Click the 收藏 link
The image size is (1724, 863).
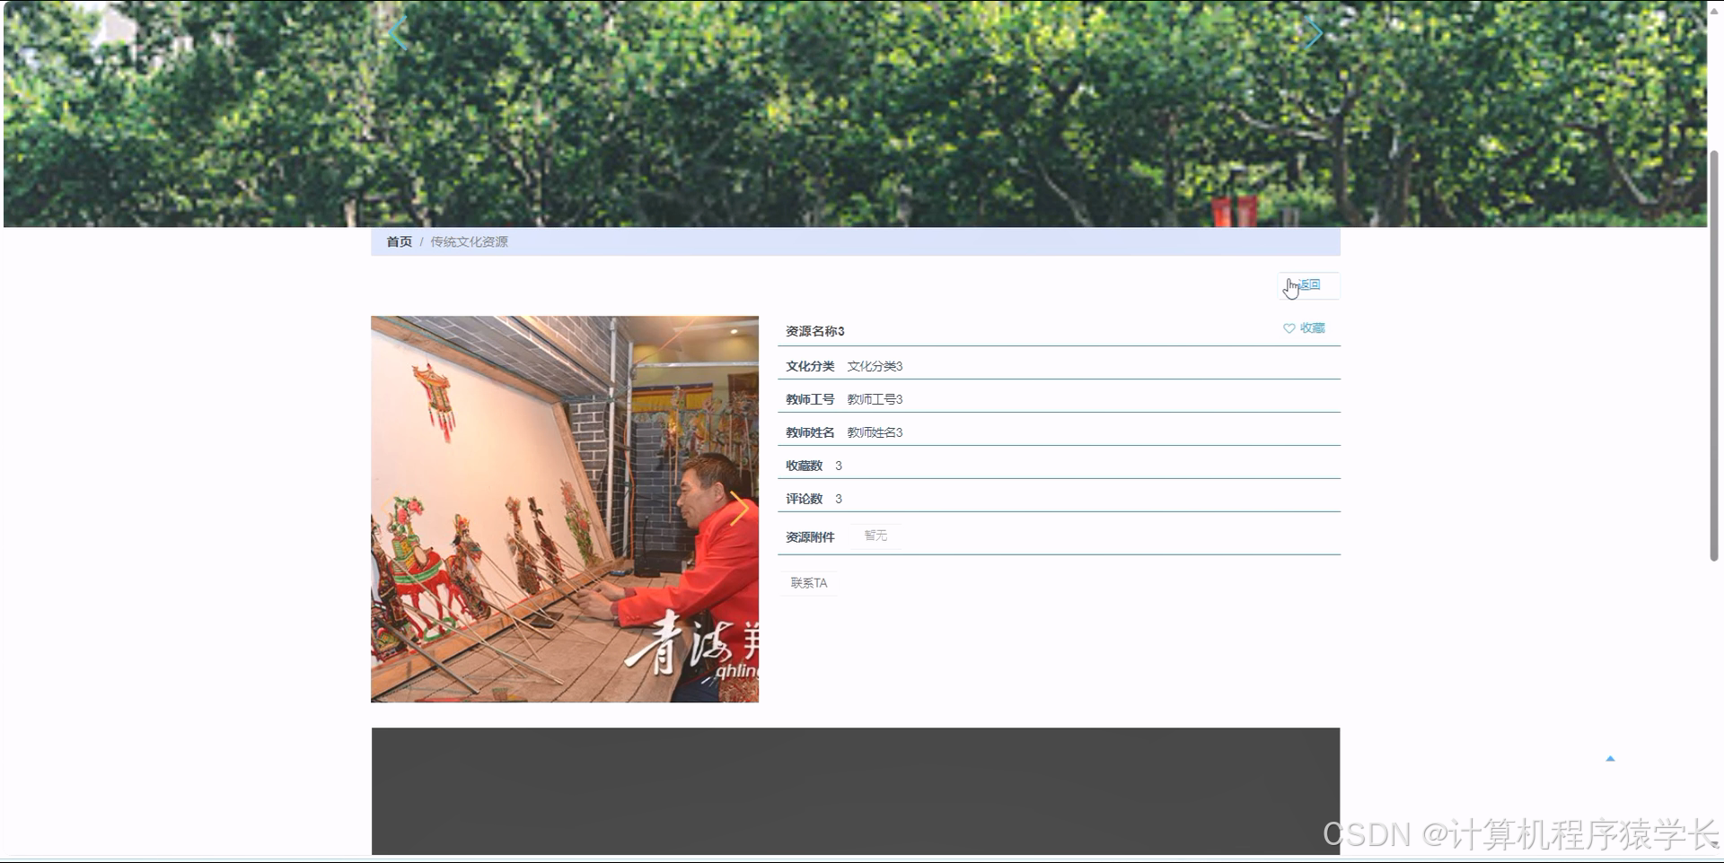coord(1312,328)
